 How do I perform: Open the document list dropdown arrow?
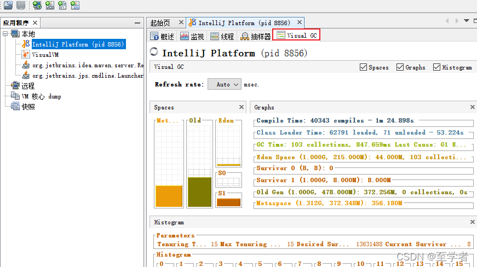467,21
